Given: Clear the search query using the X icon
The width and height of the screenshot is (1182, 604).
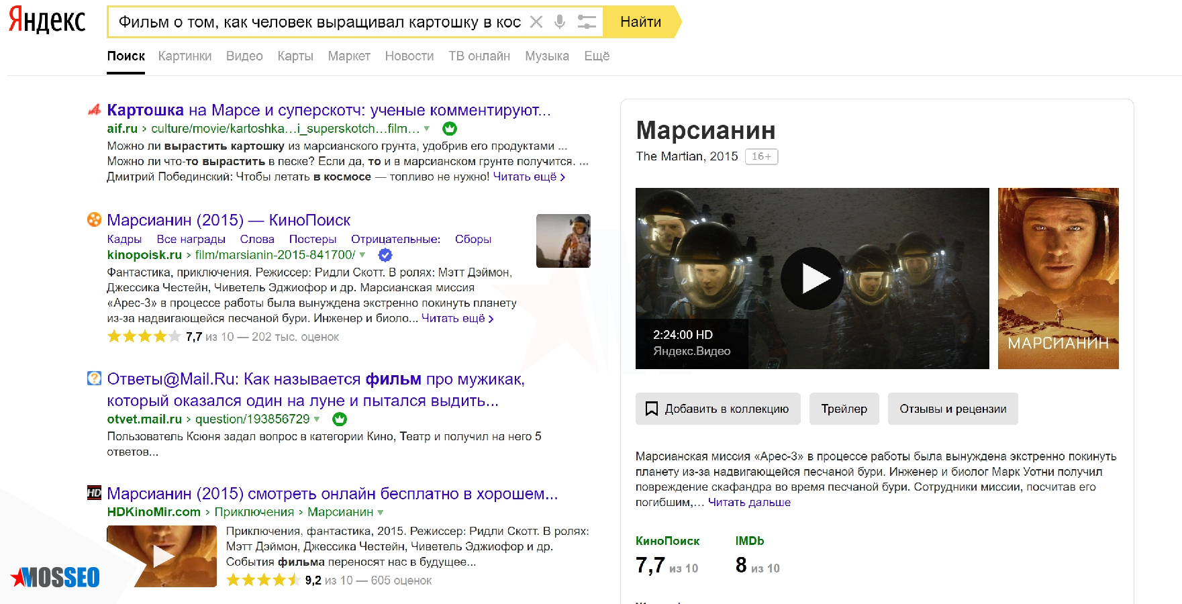Looking at the screenshot, I should pos(536,21).
